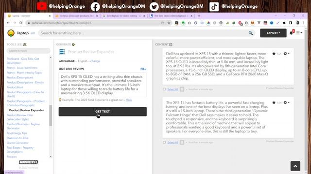Screen dimensions: 311x174
Task: Select Product Review Expander in tools list
Action: coord(27,110)
